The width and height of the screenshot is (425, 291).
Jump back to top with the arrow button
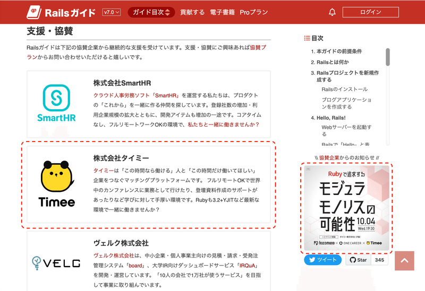click(x=404, y=261)
